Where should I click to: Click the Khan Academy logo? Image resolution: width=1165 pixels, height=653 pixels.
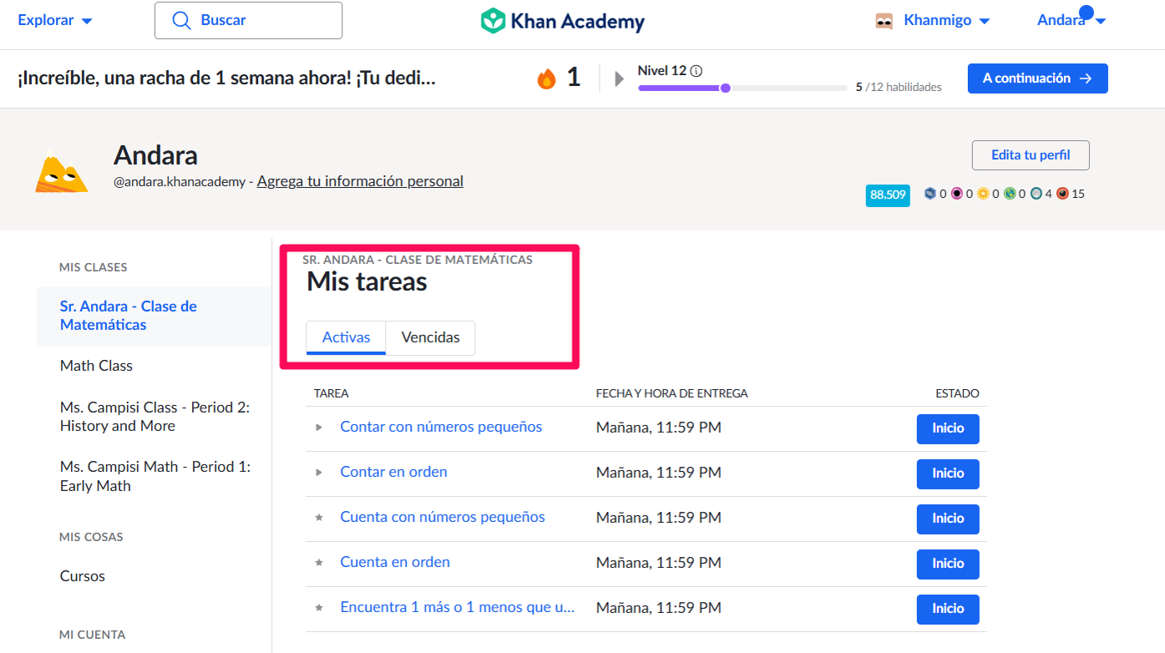563,21
